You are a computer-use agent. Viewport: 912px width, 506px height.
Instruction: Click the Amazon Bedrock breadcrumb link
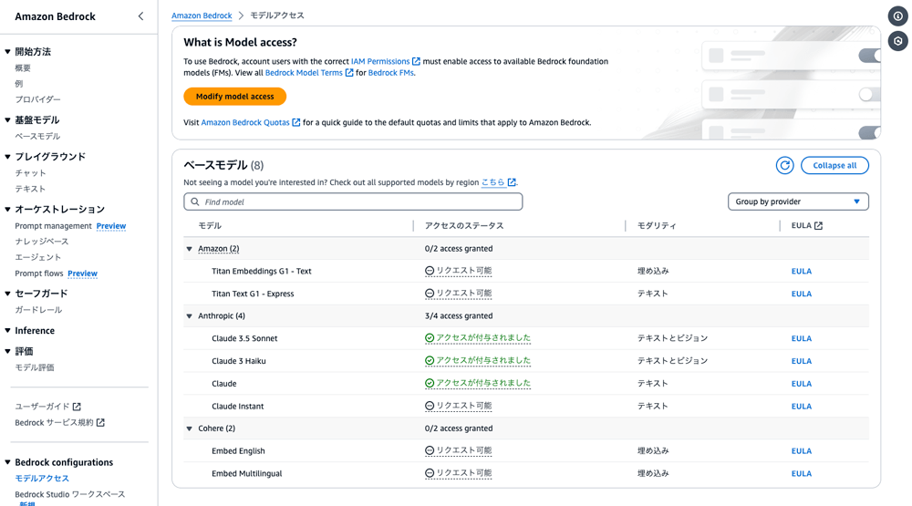point(202,15)
